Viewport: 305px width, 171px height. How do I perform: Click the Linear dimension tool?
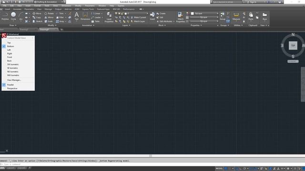click(x=96, y=14)
